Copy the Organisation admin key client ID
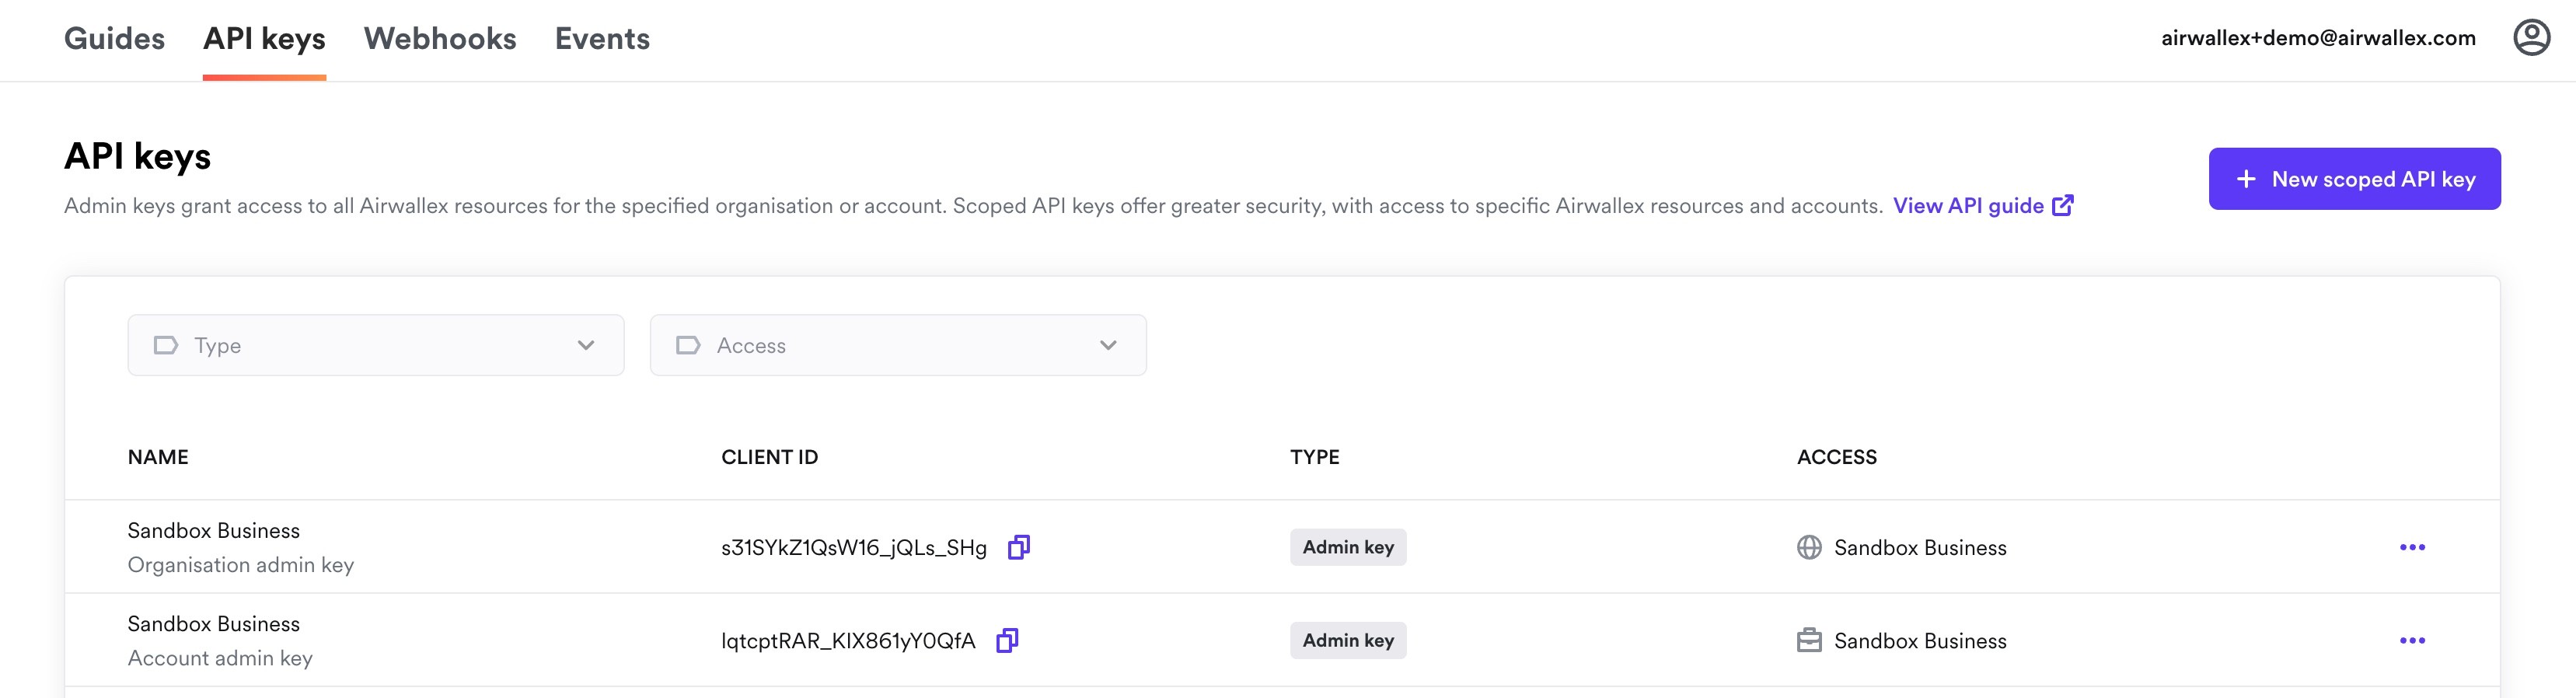 coord(1018,547)
